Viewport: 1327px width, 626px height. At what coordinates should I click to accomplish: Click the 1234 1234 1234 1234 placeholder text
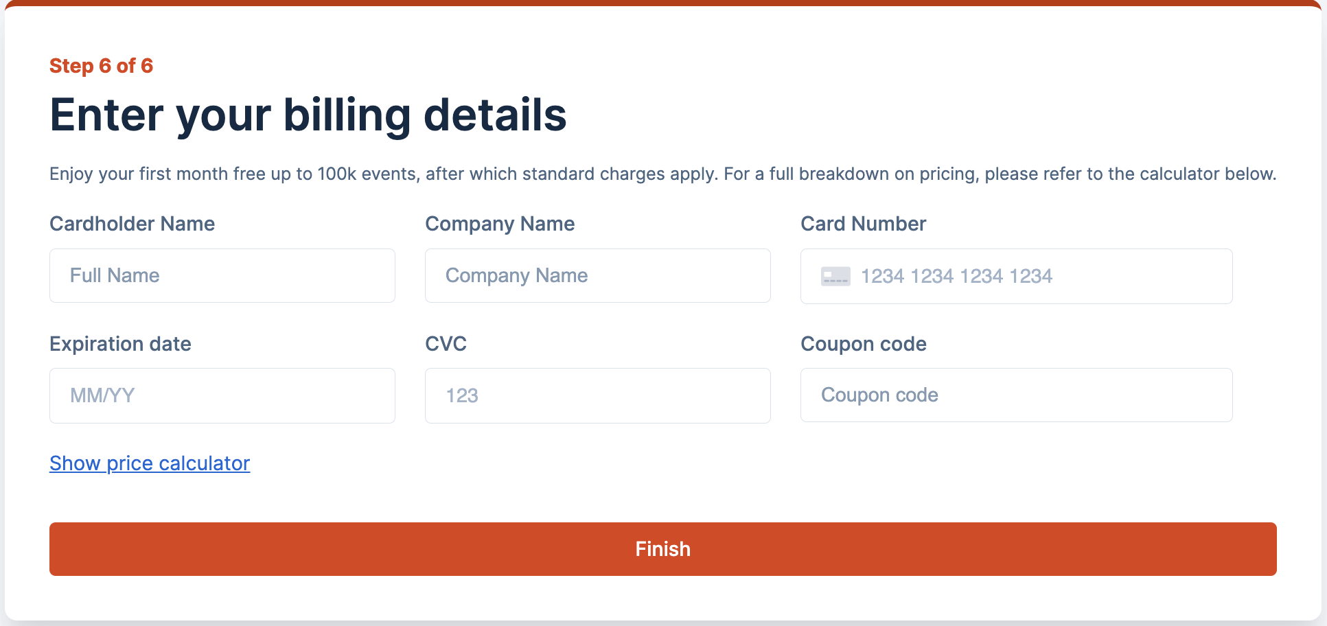(x=956, y=277)
